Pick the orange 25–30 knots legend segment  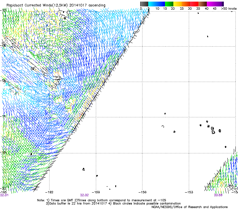click(x=186, y=4)
